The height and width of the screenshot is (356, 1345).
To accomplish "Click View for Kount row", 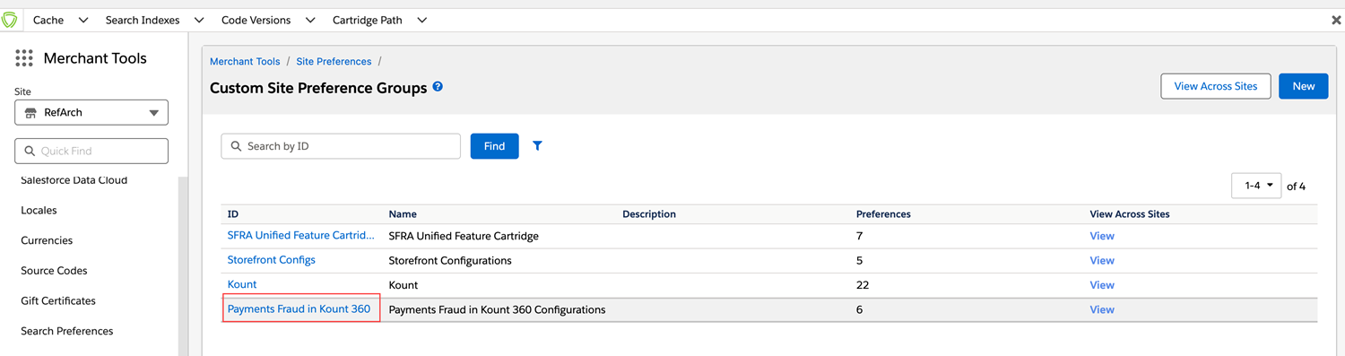I will (x=1102, y=285).
